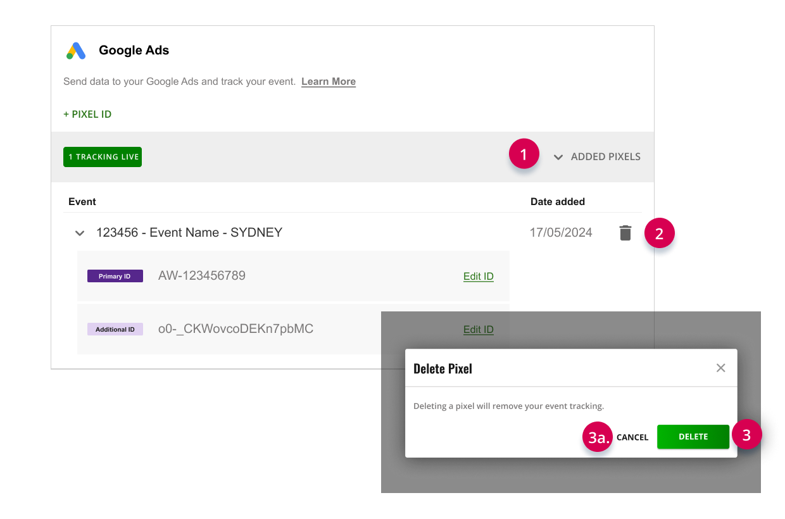
Task: Click the red step 3 marker
Action: click(x=746, y=435)
